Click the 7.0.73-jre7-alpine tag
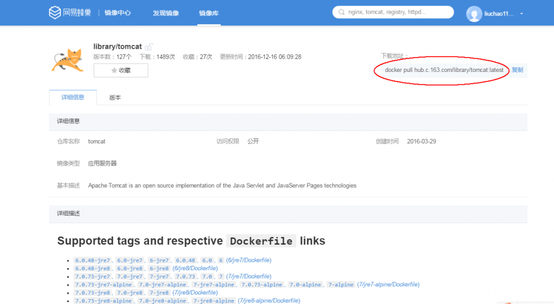The height and width of the screenshot is (304, 554). point(103,285)
